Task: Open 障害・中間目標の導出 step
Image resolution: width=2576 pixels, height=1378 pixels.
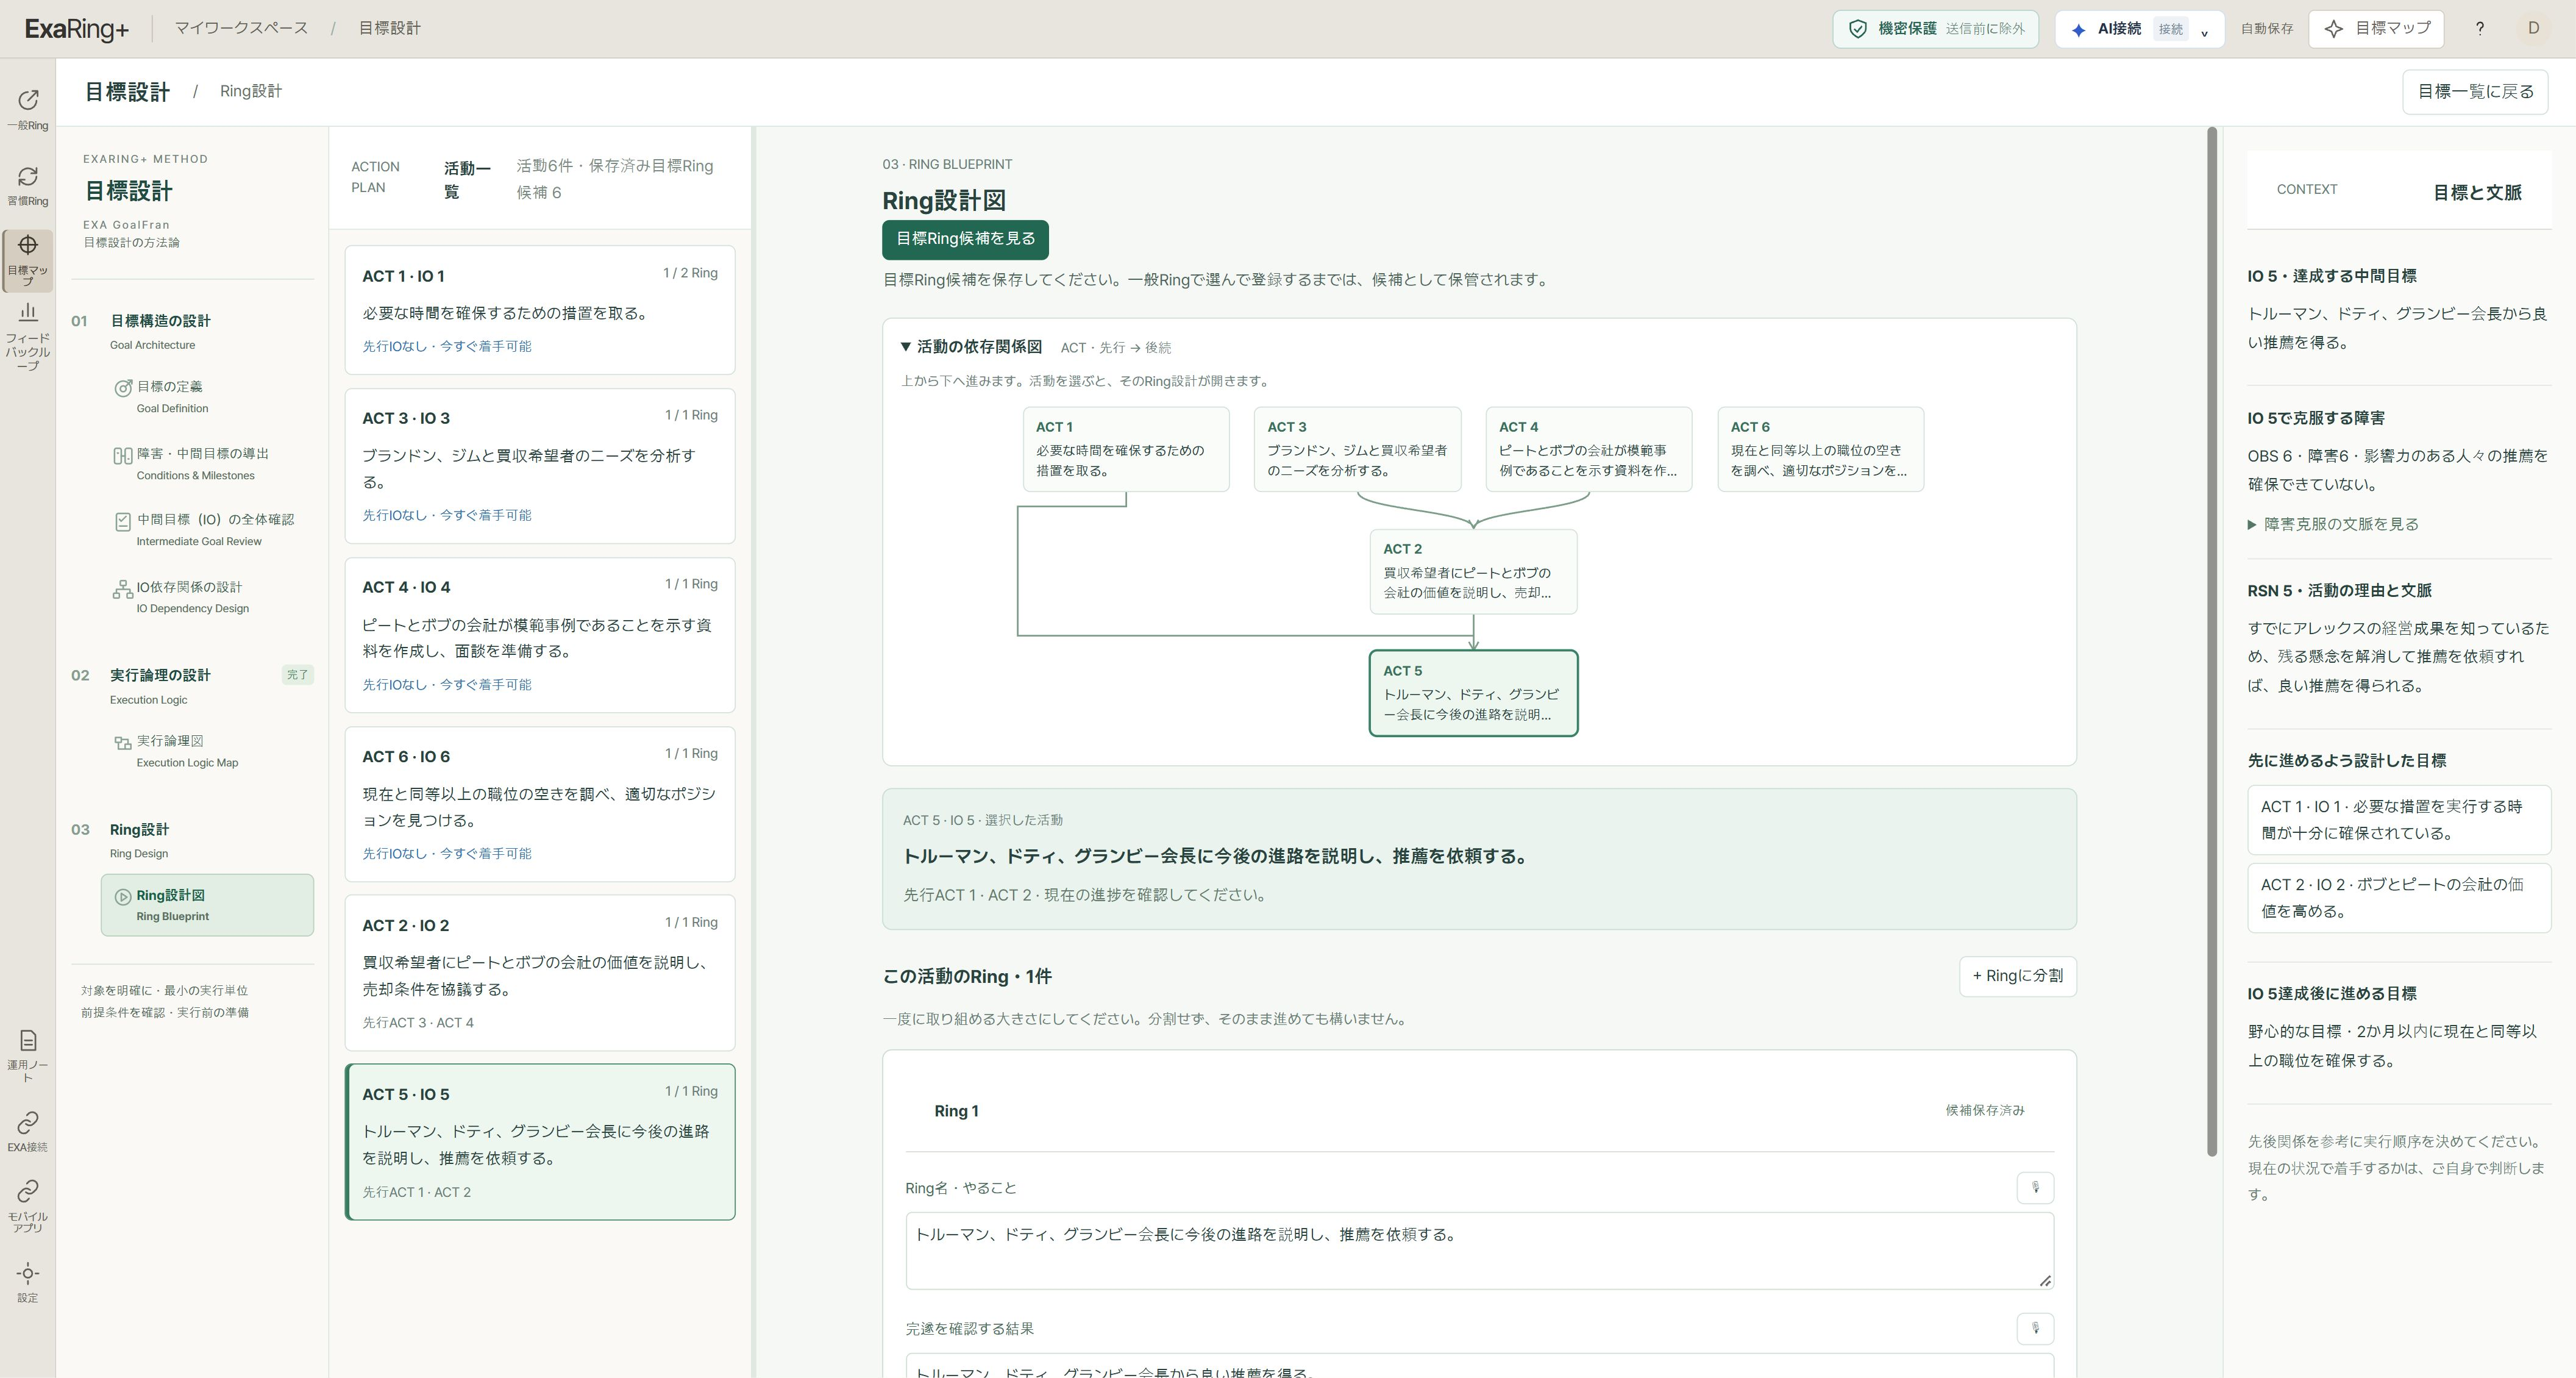Action: click(208, 464)
